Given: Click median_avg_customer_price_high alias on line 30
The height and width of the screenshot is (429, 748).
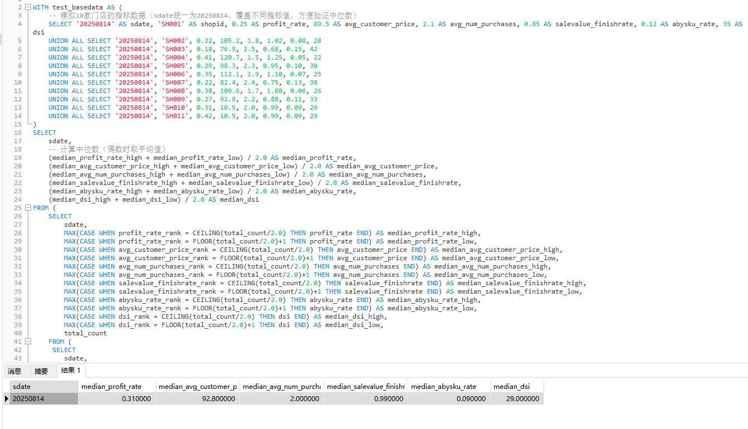Looking at the screenshot, I should pos(502,250).
